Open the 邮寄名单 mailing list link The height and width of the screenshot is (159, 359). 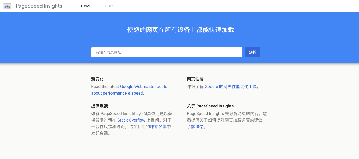(x=158, y=127)
